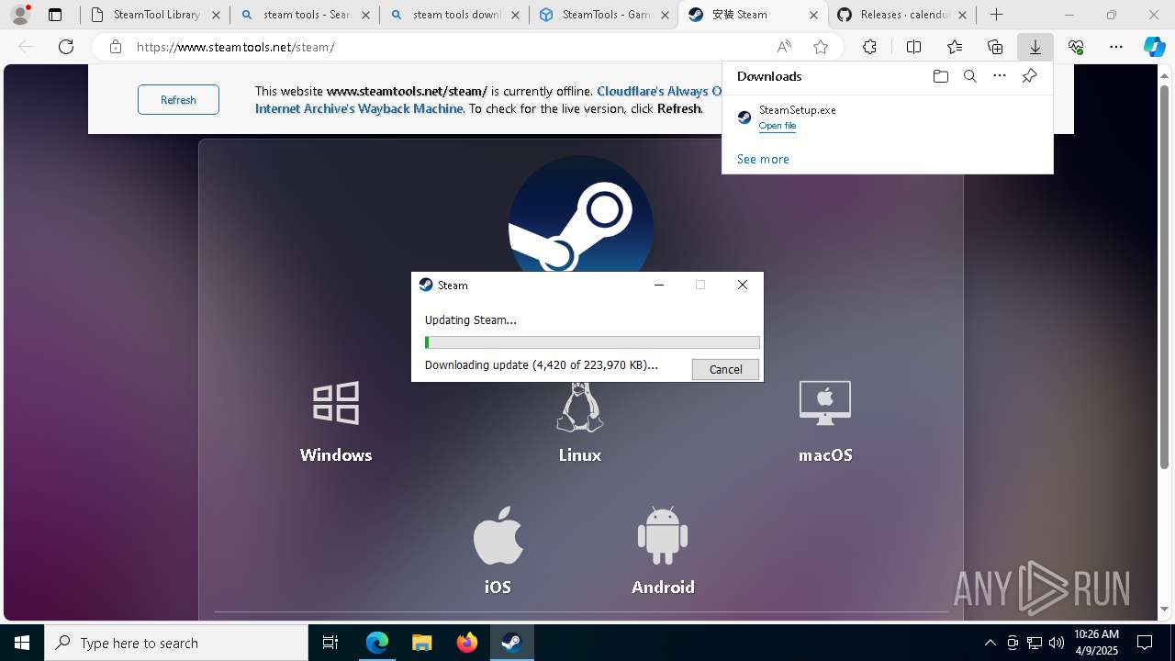This screenshot has height=661, width=1175.
Task: Toggle Edge split screen
Action: pyautogui.click(x=913, y=47)
